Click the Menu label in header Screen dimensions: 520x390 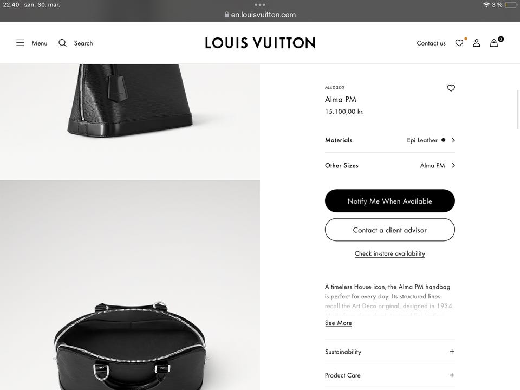(40, 43)
